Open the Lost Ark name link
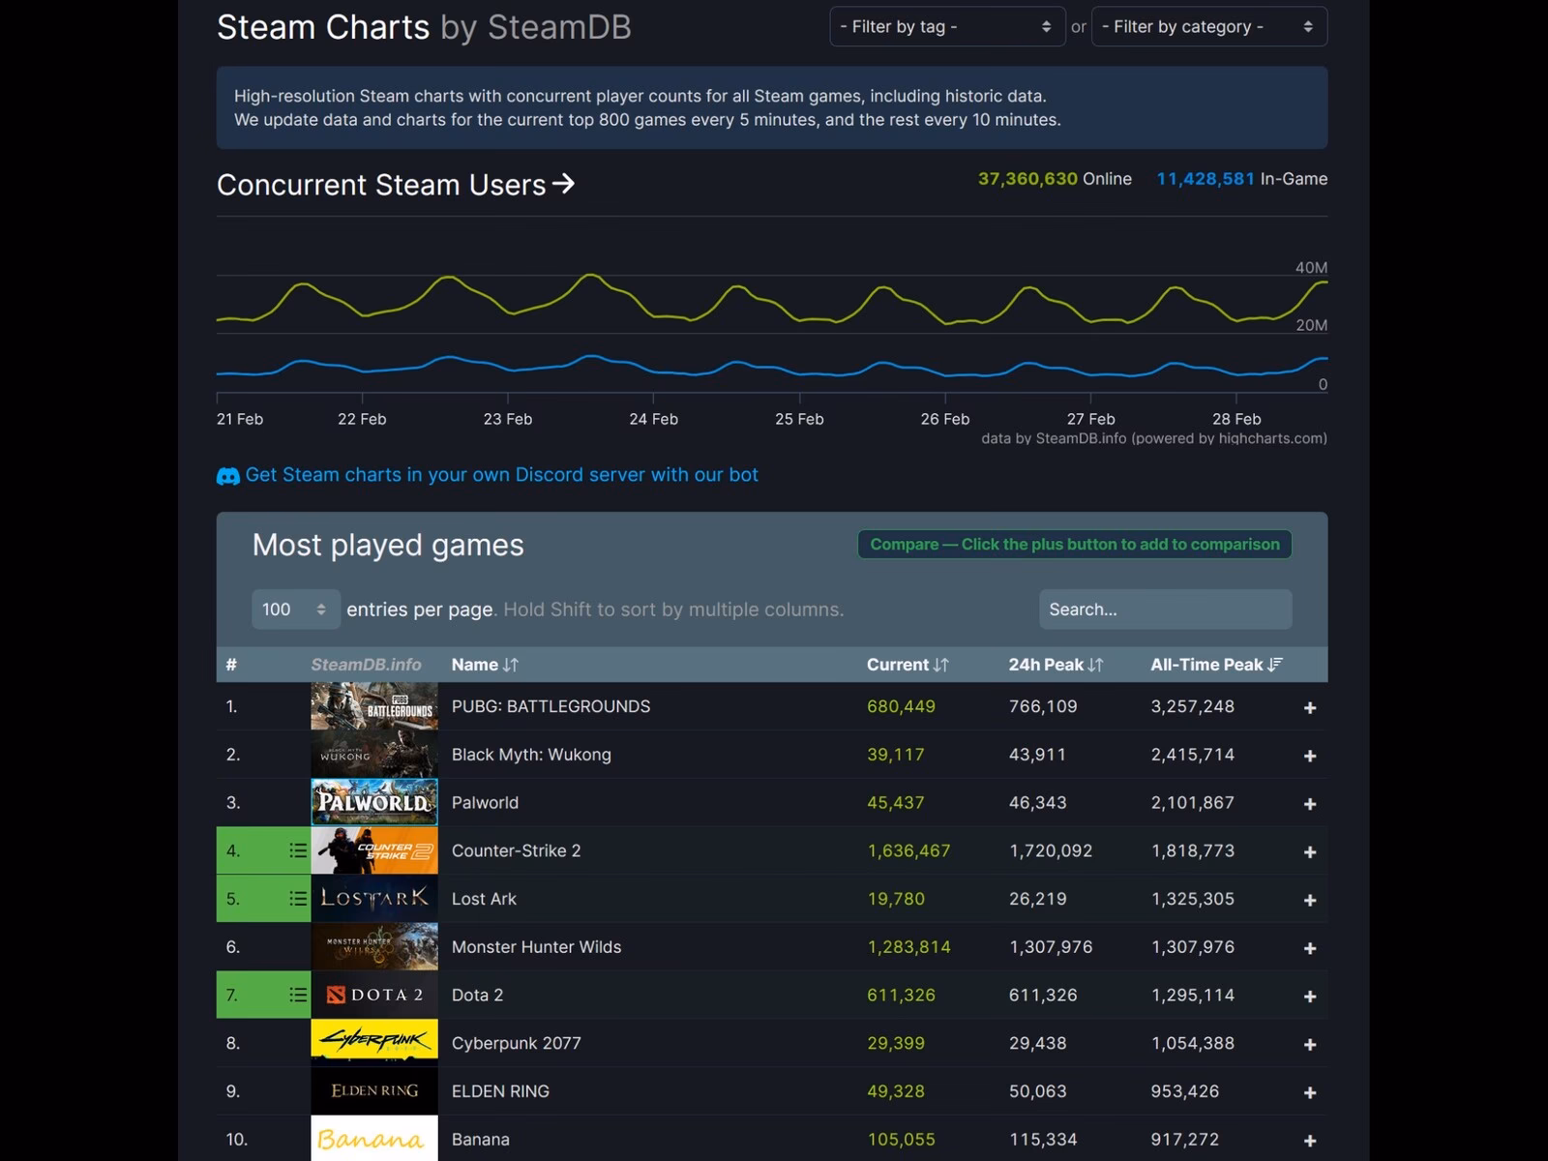The width and height of the screenshot is (1548, 1161). [x=484, y=899]
